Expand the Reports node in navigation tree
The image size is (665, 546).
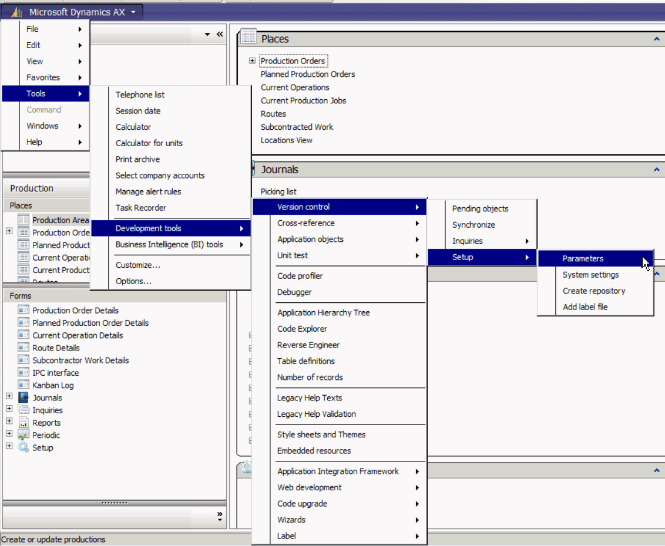point(9,421)
